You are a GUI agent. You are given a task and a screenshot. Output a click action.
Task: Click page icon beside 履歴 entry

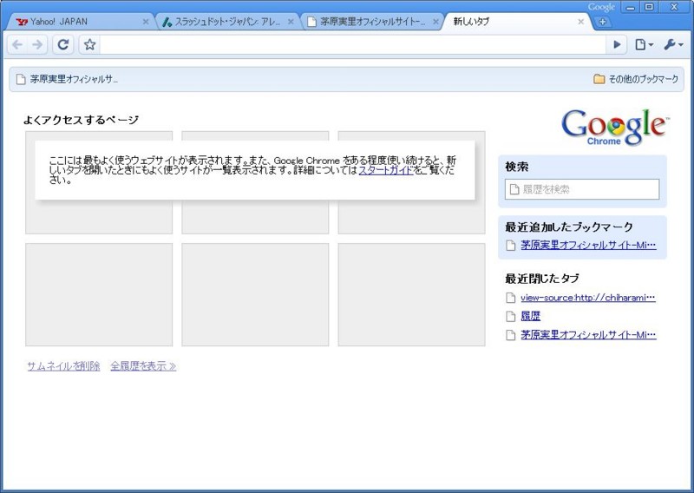[511, 316]
